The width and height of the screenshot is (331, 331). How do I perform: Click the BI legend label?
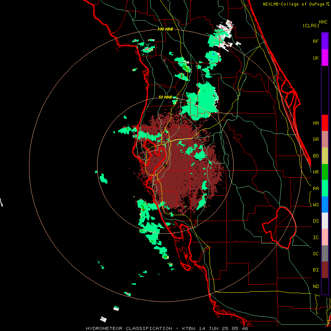(x=316, y=270)
